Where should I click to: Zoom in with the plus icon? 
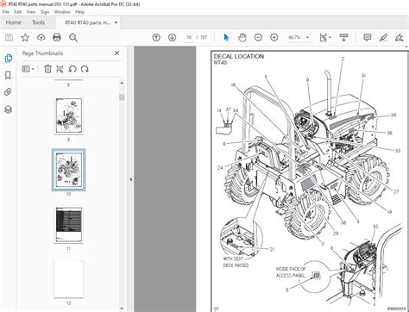(x=274, y=37)
